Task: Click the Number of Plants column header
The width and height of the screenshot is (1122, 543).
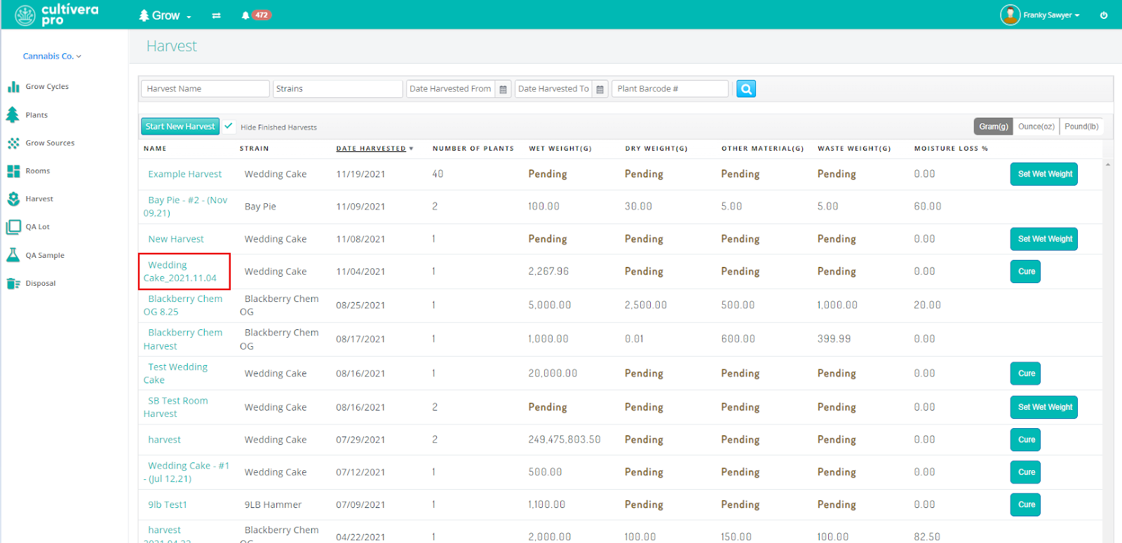Action: [473, 149]
